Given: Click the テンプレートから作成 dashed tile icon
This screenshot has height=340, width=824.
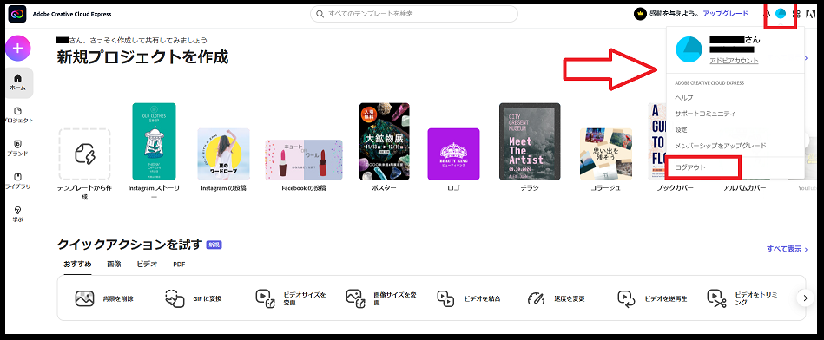Looking at the screenshot, I should pyautogui.click(x=84, y=154).
